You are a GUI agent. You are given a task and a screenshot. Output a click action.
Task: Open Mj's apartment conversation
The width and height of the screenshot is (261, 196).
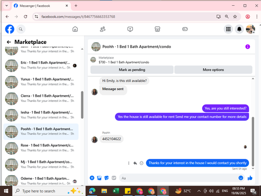[x=41, y=165]
